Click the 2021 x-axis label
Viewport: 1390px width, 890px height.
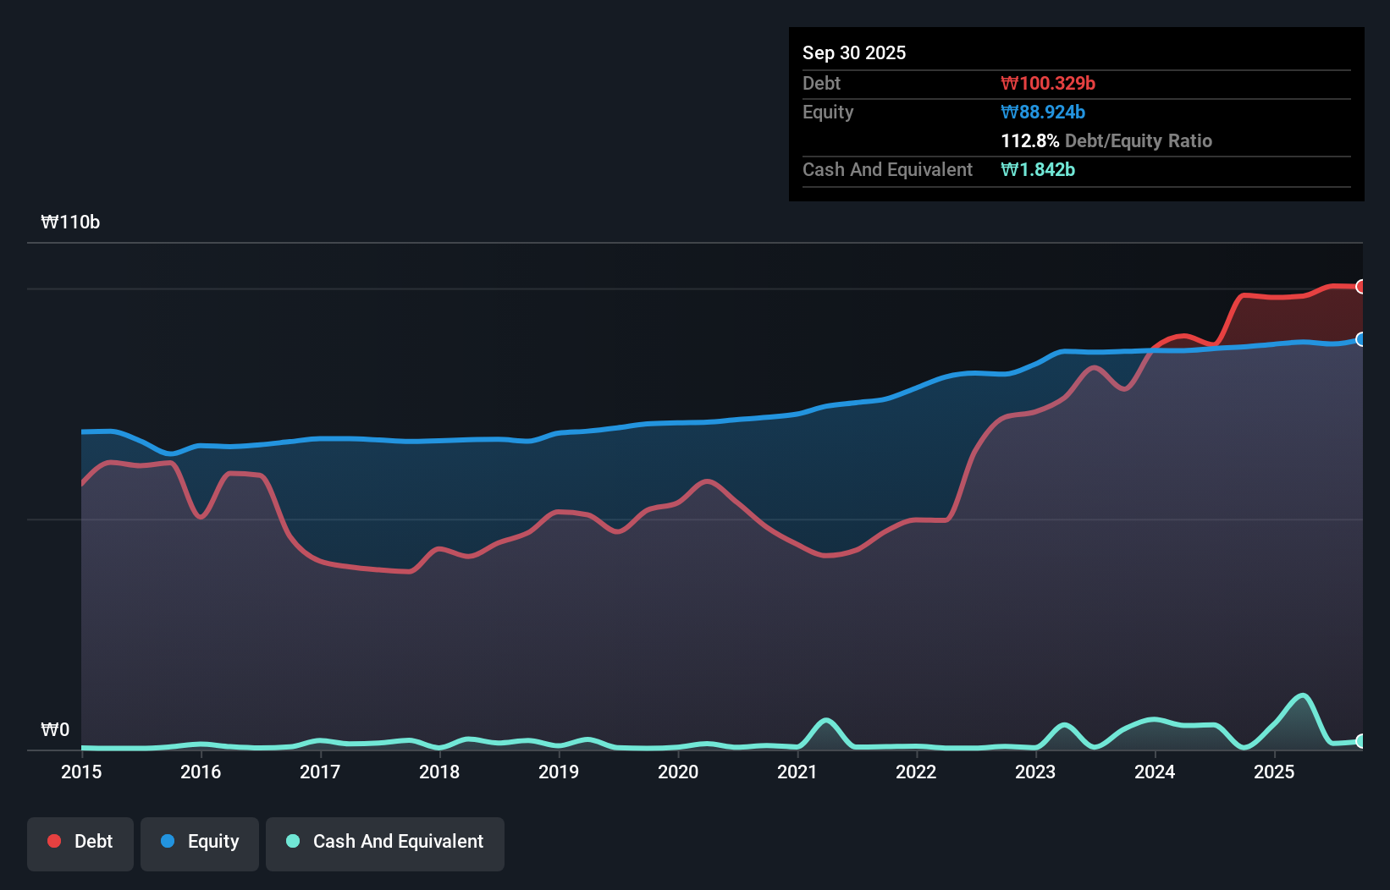(797, 772)
